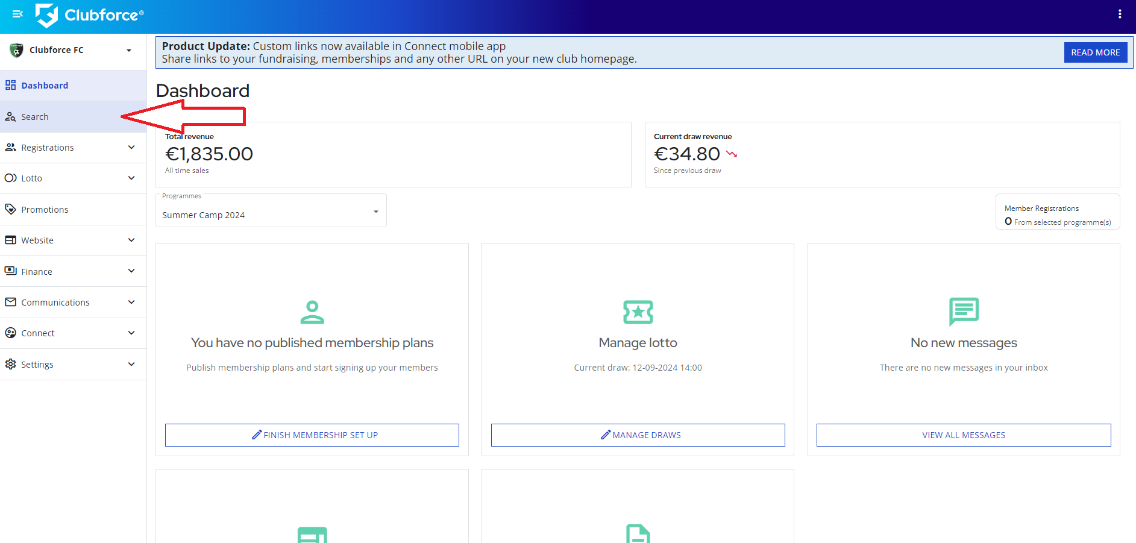Click the Total revenue card
Screen dimensions: 1136x543
click(394, 155)
